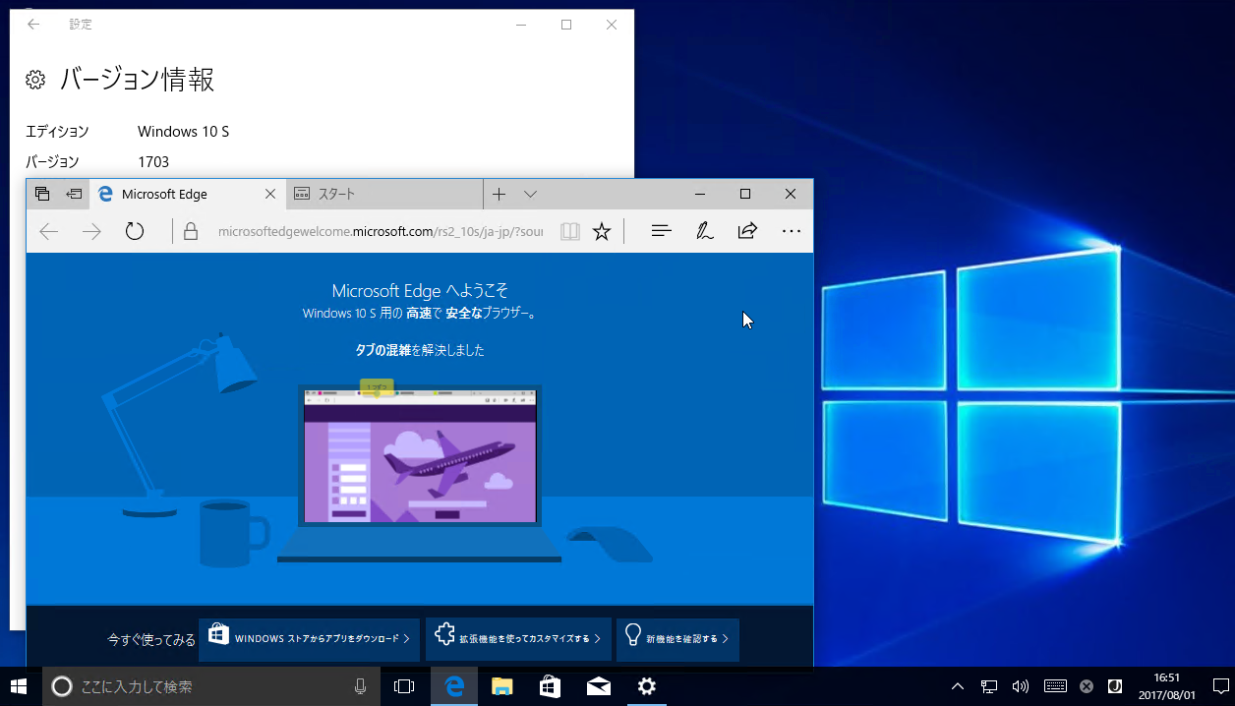This screenshot has height=706, width=1235.
Task: Open the touch keyboard from tray
Action: click(x=1055, y=686)
